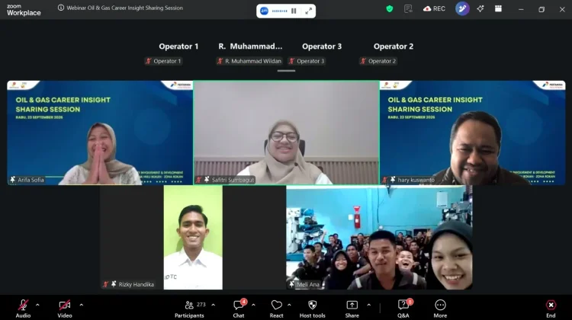Click the webinar title text in title bar
572x320 pixels.
[125, 8]
